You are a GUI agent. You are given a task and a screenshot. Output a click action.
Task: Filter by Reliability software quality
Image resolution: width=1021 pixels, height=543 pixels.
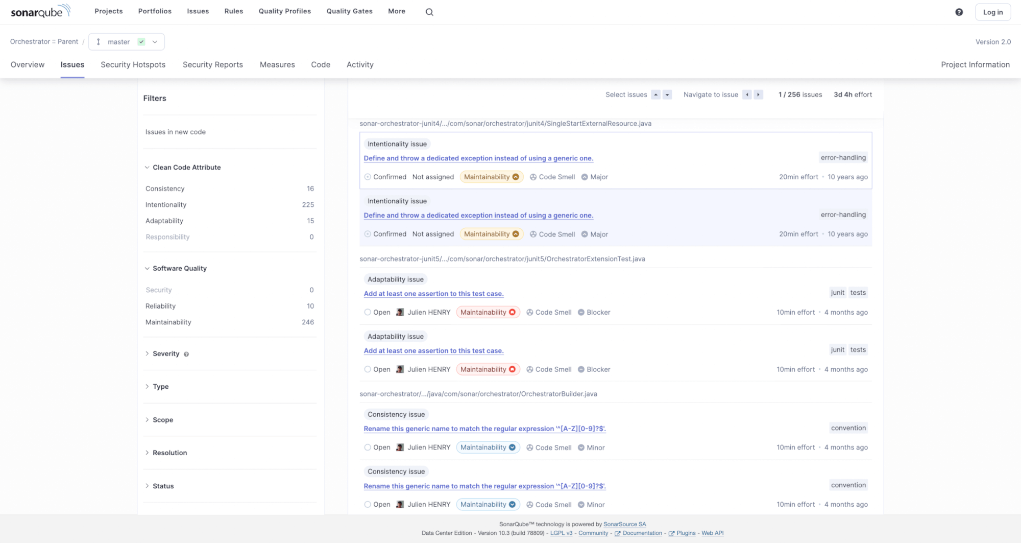(x=230, y=306)
